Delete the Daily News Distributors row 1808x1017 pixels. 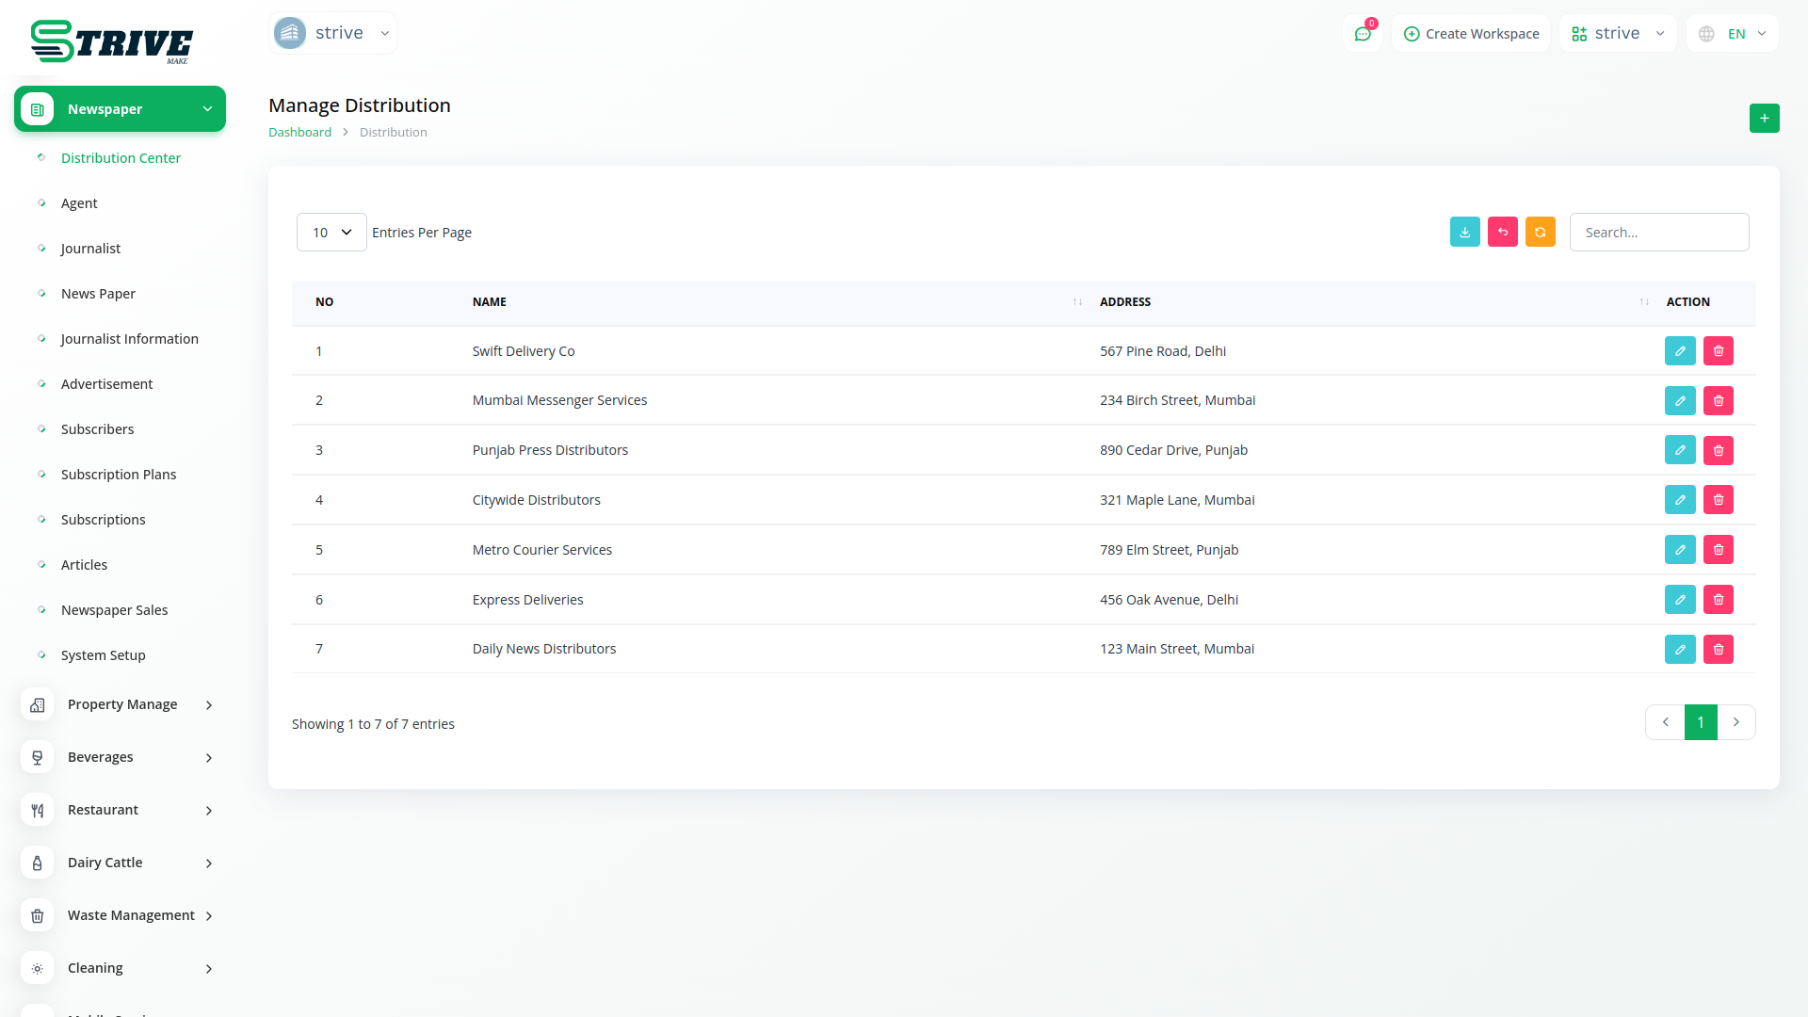(x=1718, y=649)
